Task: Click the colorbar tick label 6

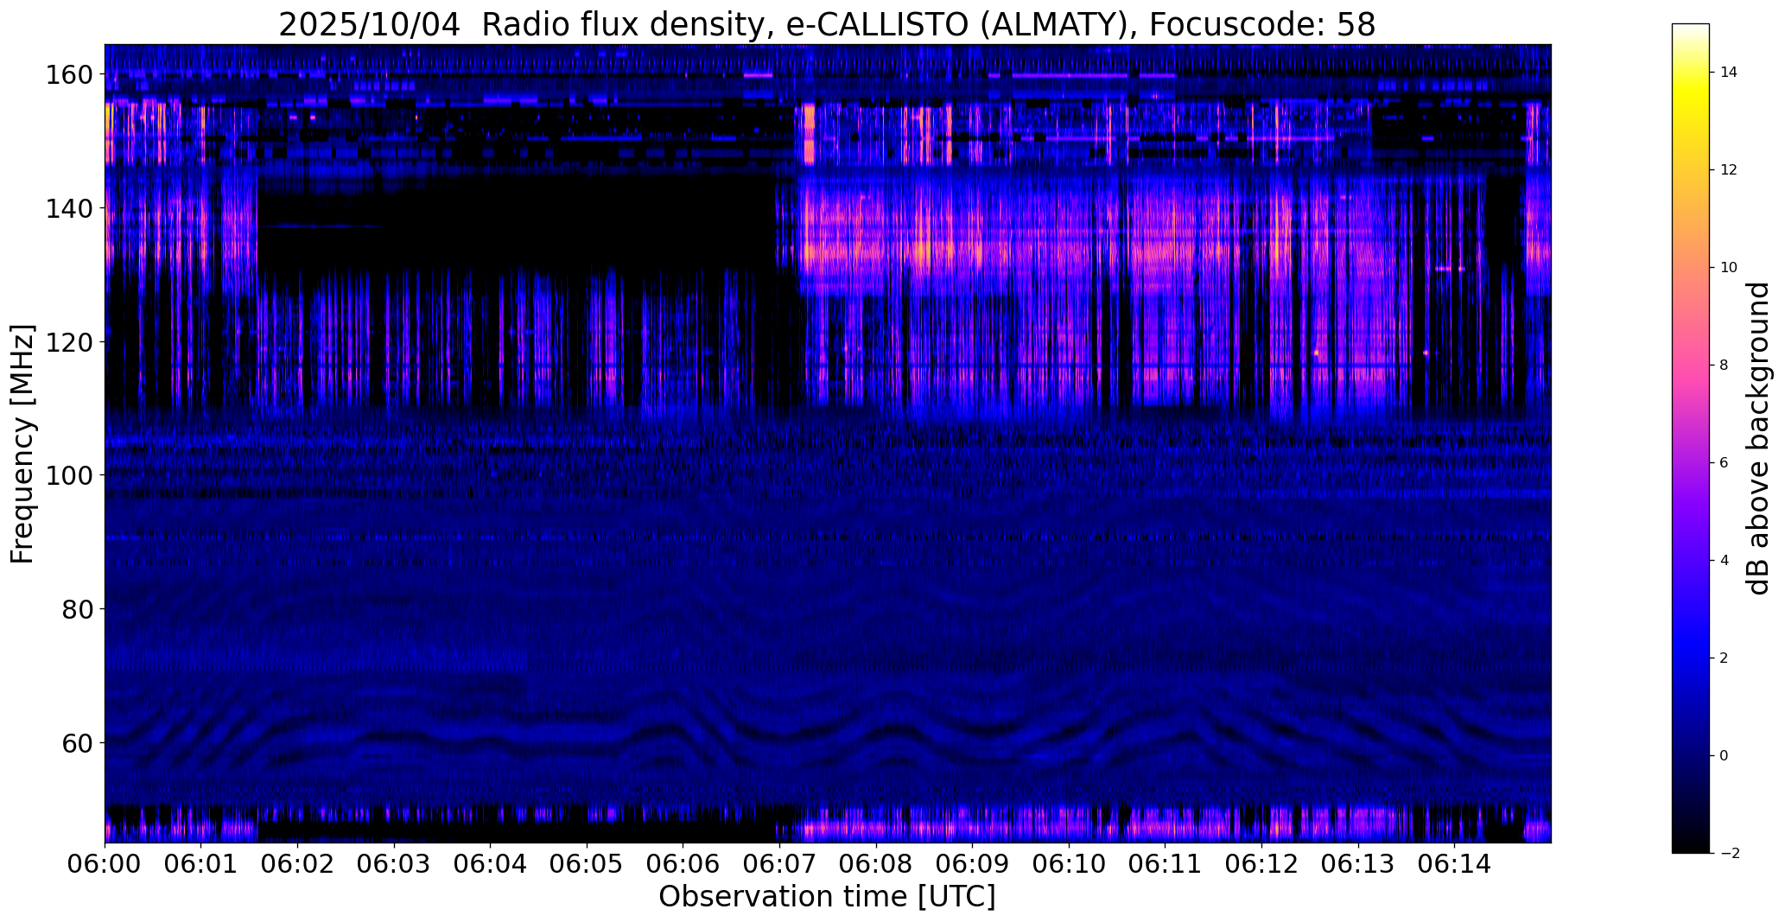Action: (1725, 463)
